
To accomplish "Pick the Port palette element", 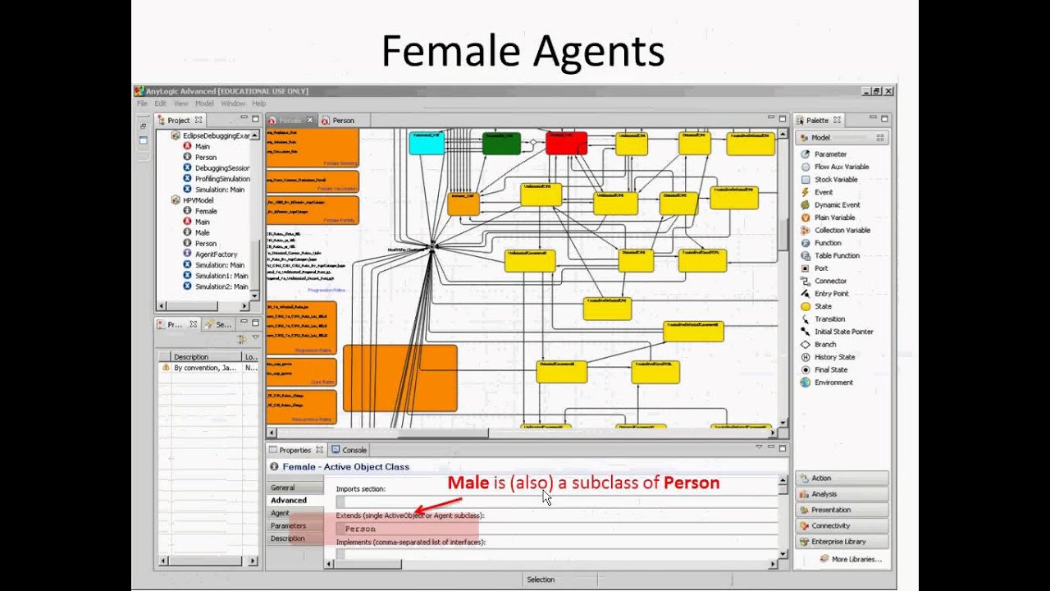I will 820,268.
